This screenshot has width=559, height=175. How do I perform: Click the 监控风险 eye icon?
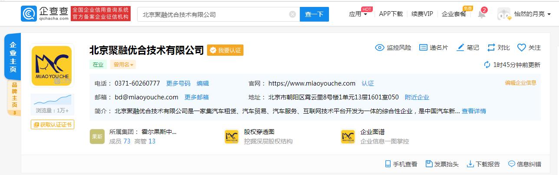(380, 48)
